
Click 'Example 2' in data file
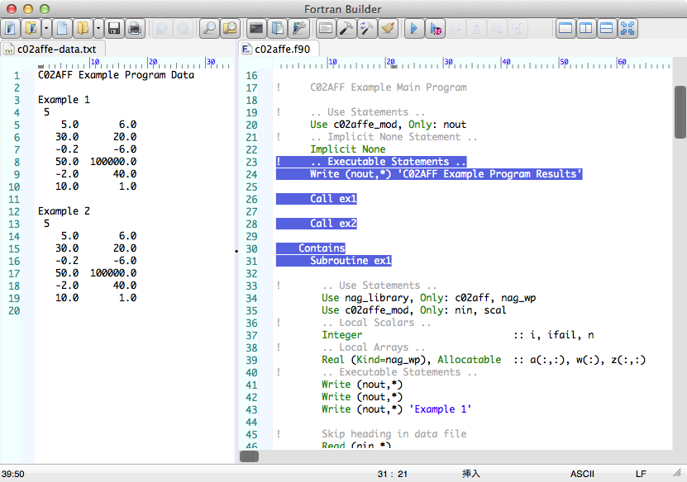(x=64, y=211)
